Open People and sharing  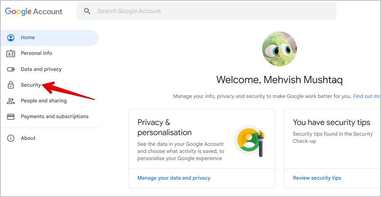[x=44, y=101]
